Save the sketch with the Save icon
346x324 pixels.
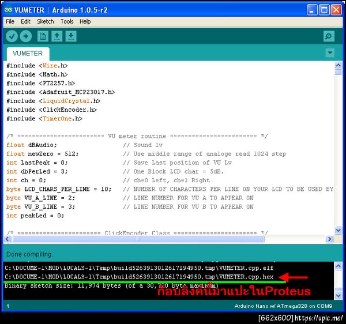point(71,36)
